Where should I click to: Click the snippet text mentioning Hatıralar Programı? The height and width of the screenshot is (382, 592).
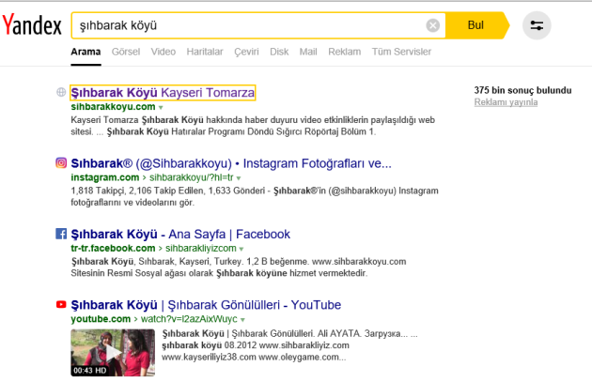(253, 126)
